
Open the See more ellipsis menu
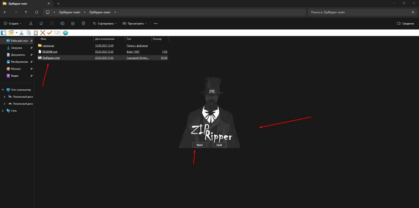coord(155,23)
